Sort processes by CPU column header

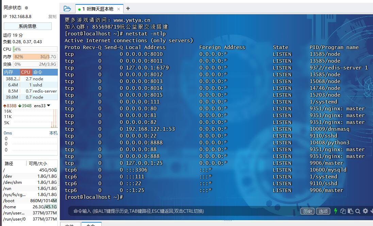[x=26, y=72]
